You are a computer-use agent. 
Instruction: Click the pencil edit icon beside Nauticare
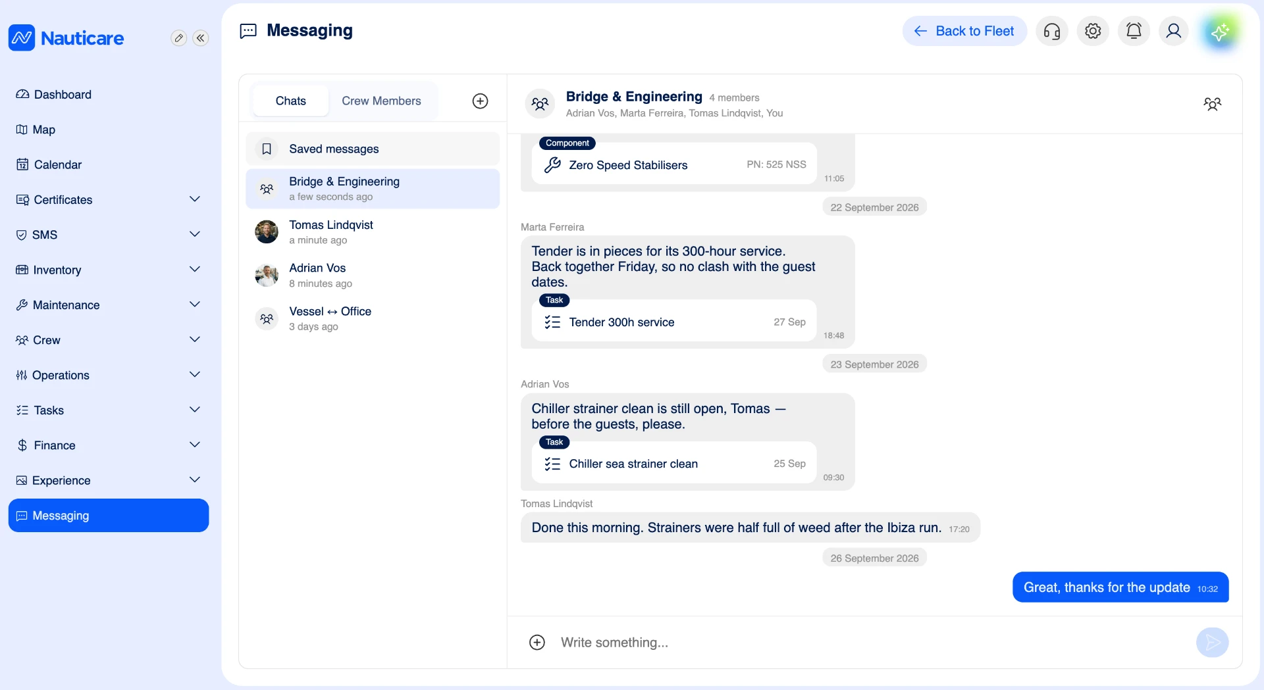pos(178,38)
